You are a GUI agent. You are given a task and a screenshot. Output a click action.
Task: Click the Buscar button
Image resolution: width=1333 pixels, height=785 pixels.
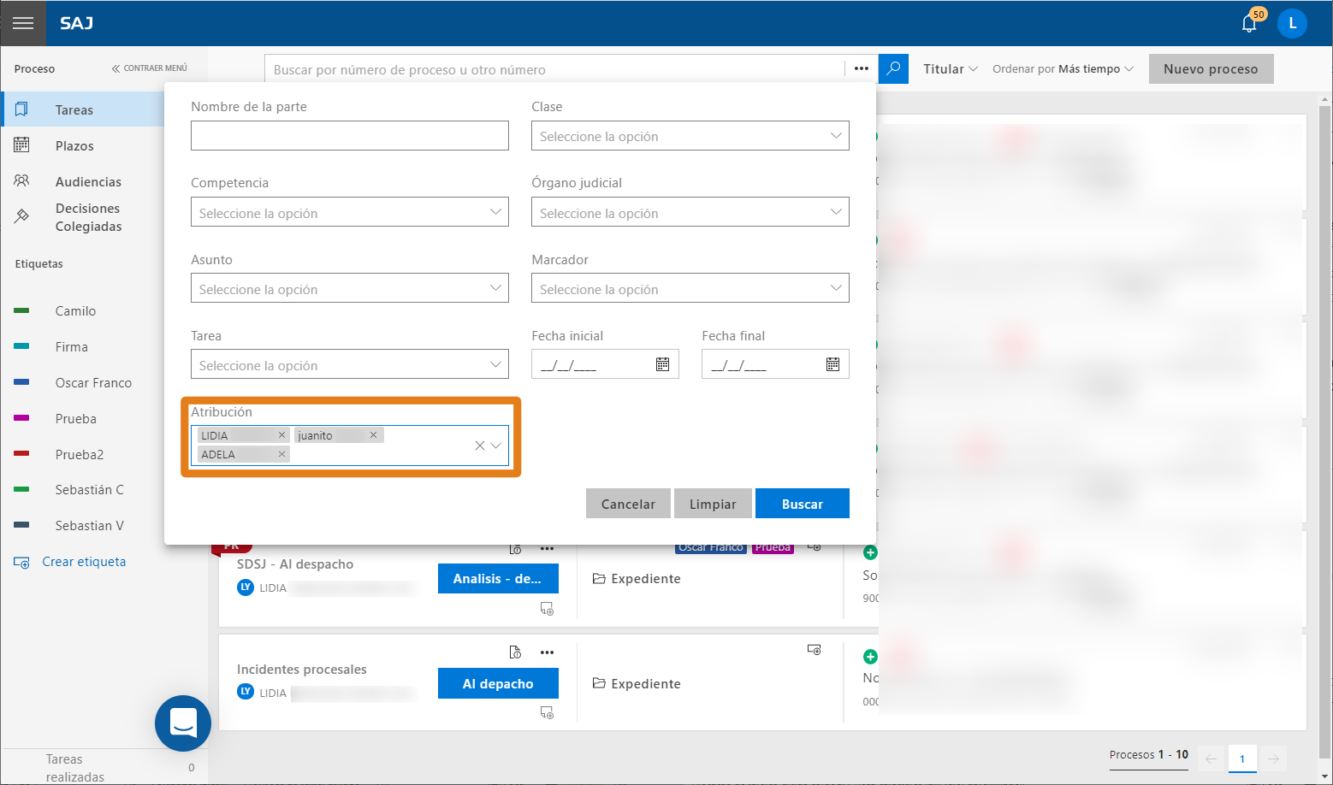coord(803,504)
